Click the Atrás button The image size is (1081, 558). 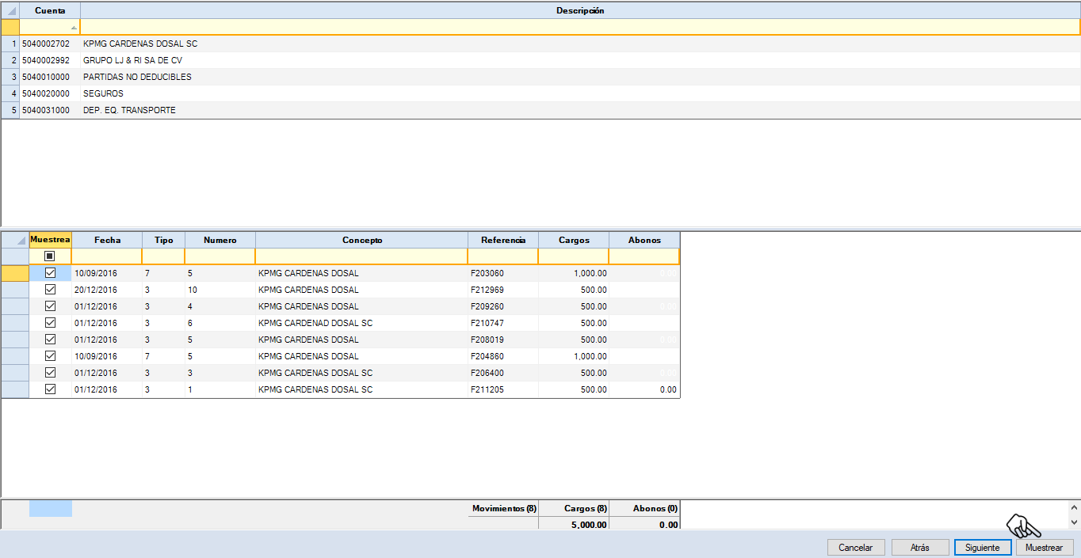pos(919,548)
